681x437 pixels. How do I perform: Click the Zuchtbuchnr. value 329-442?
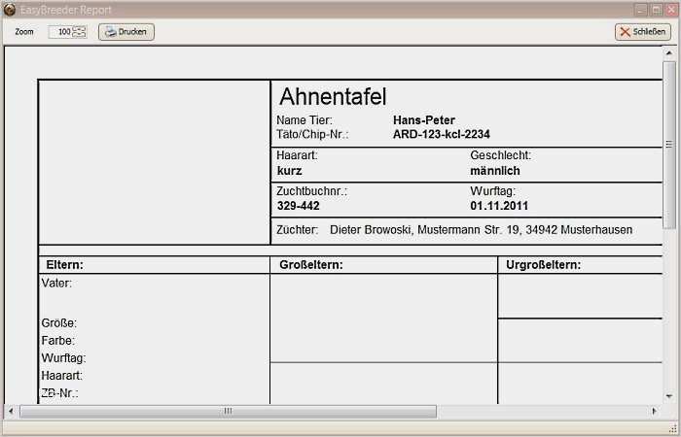[298, 206]
